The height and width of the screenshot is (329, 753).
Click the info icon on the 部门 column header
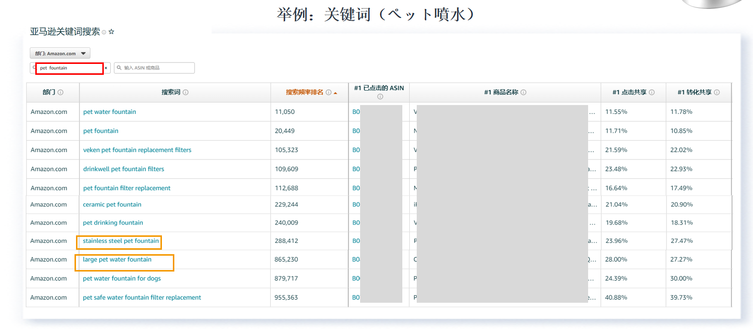(x=61, y=92)
